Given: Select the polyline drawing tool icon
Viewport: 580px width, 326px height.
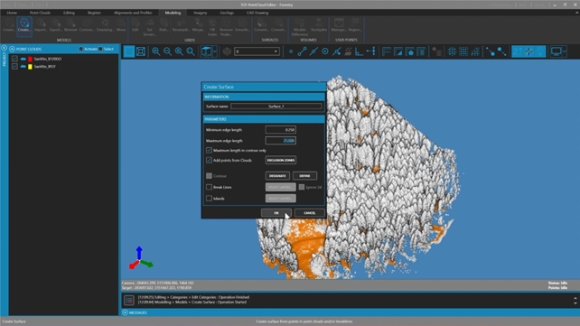Looking at the screenshot, I should coord(302,51).
